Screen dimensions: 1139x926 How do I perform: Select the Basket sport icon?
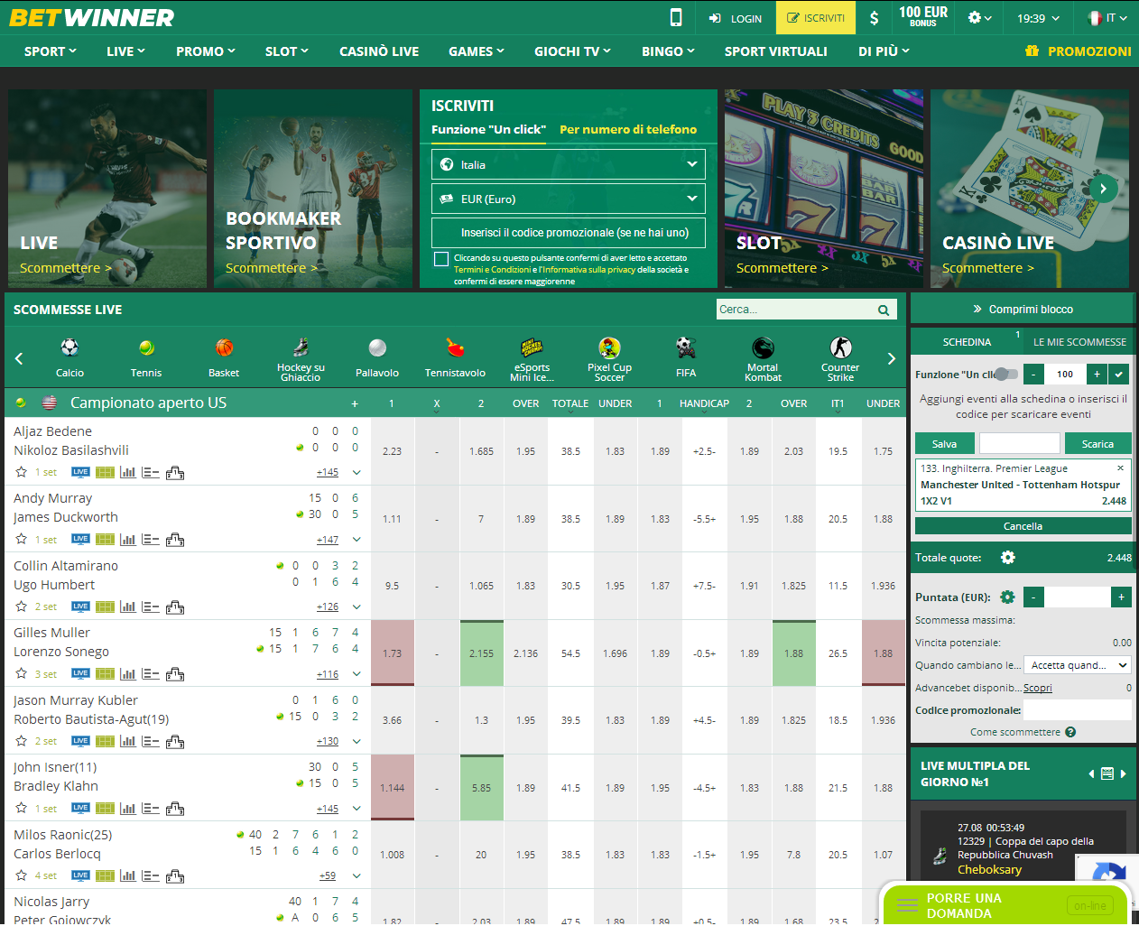point(224,347)
